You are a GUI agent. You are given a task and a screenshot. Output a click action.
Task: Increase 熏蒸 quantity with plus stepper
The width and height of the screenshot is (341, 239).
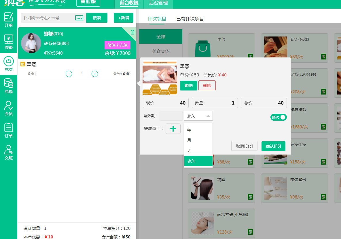click(94, 74)
